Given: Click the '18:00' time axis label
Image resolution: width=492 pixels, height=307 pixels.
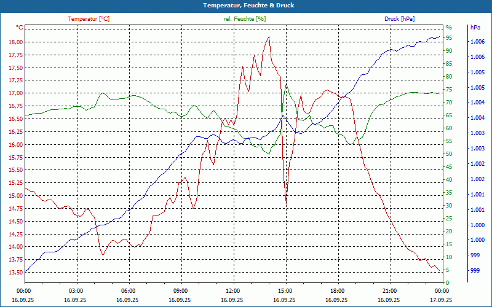Looking at the screenshot, I should coord(338,291).
